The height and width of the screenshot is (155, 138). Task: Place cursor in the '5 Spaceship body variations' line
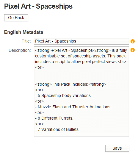click(x=63, y=95)
